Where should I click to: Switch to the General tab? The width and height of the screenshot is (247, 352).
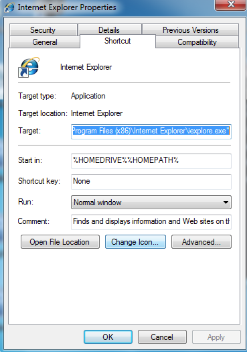(x=45, y=42)
